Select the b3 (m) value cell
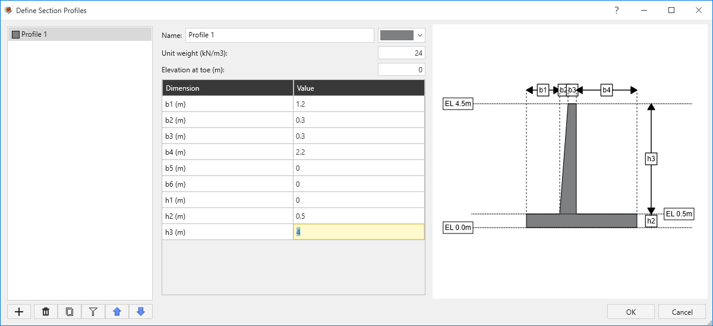Screen dimensions: 713x326 click(359, 136)
